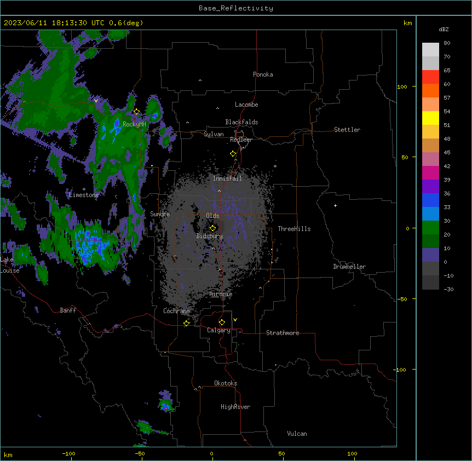Click the Airdrie city label

221,294
